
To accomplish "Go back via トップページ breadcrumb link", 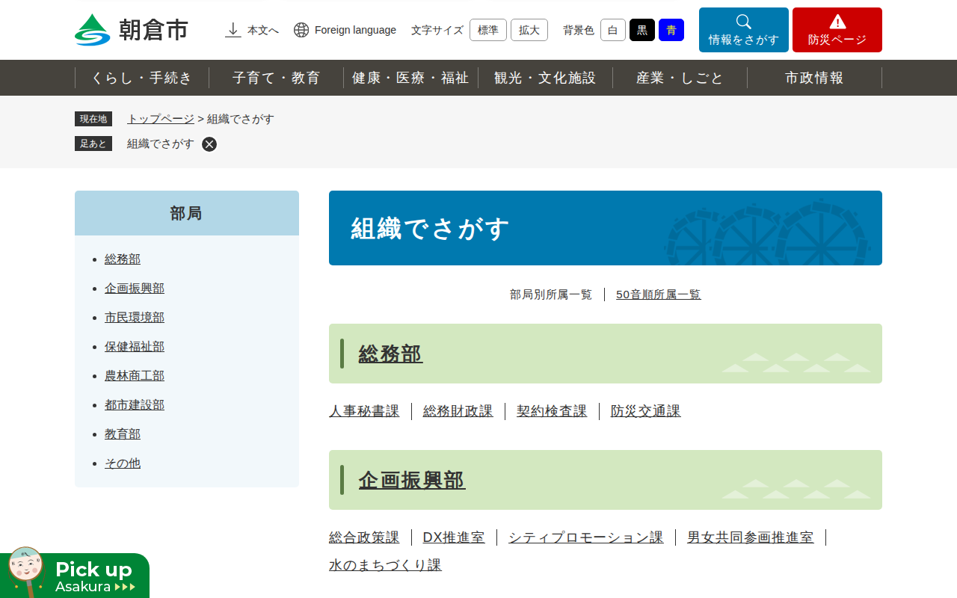I will (159, 118).
